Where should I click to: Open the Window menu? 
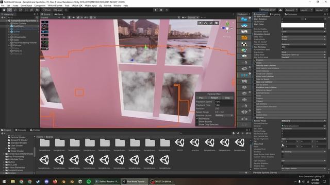pos(117,6)
